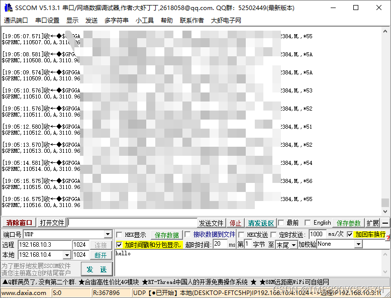
Task: Click the 发送文件 button
Action: point(211,223)
